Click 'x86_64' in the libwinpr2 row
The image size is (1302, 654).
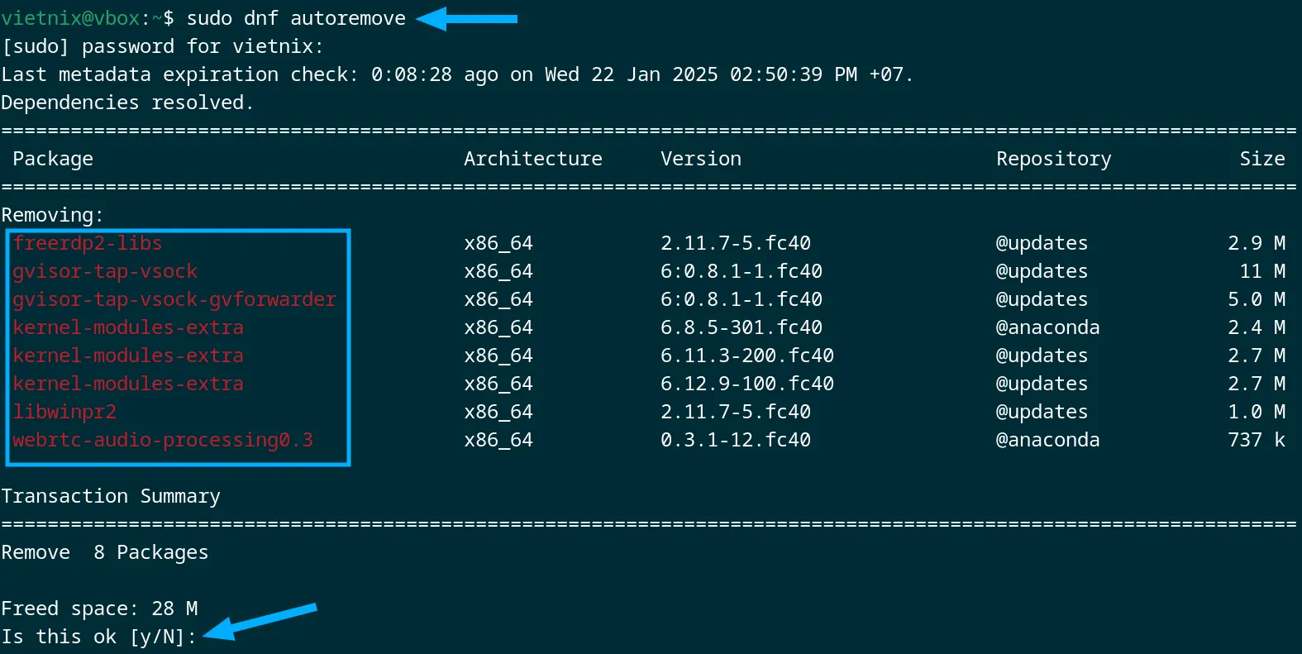(498, 412)
